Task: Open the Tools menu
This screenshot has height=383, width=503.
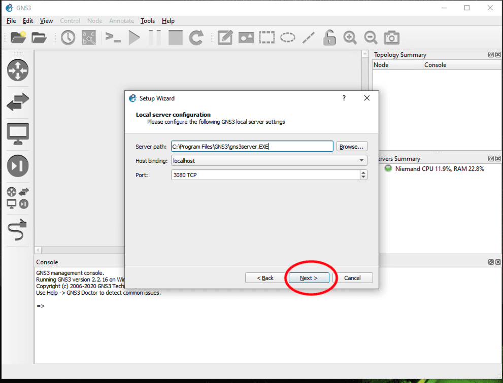Action: 148,21
